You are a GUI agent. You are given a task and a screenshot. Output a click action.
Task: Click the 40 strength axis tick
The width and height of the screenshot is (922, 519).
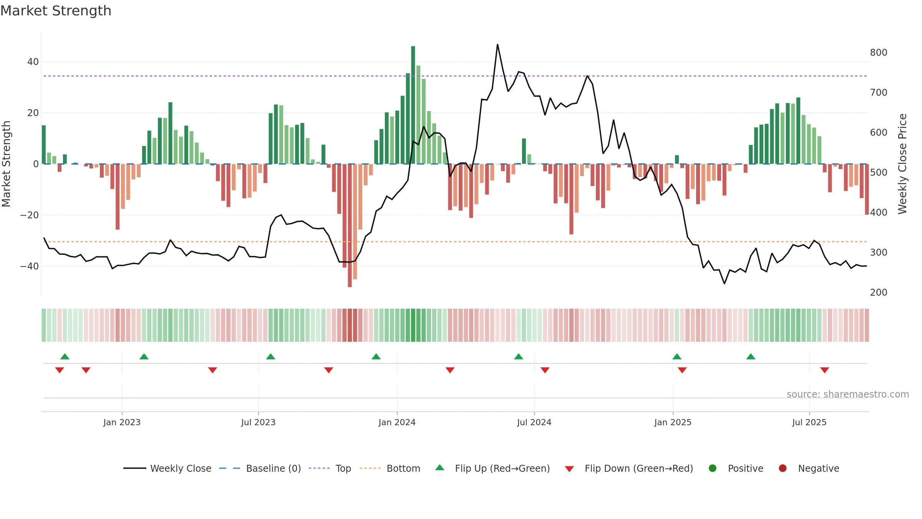33,62
